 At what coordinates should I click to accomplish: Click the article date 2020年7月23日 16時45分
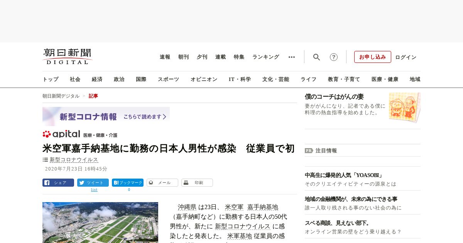(x=76, y=169)
